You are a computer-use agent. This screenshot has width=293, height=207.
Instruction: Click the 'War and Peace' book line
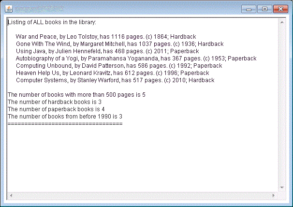106,37
